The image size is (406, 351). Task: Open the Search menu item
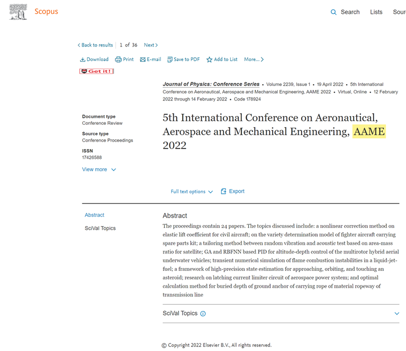point(350,12)
